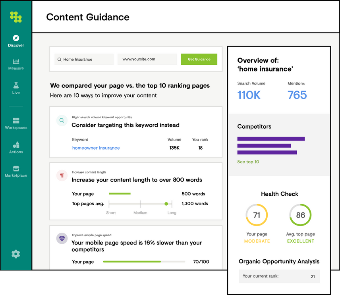The height and width of the screenshot is (295, 340).
Task: Open the settings gear at sidebar bottom
Action: (15, 254)
